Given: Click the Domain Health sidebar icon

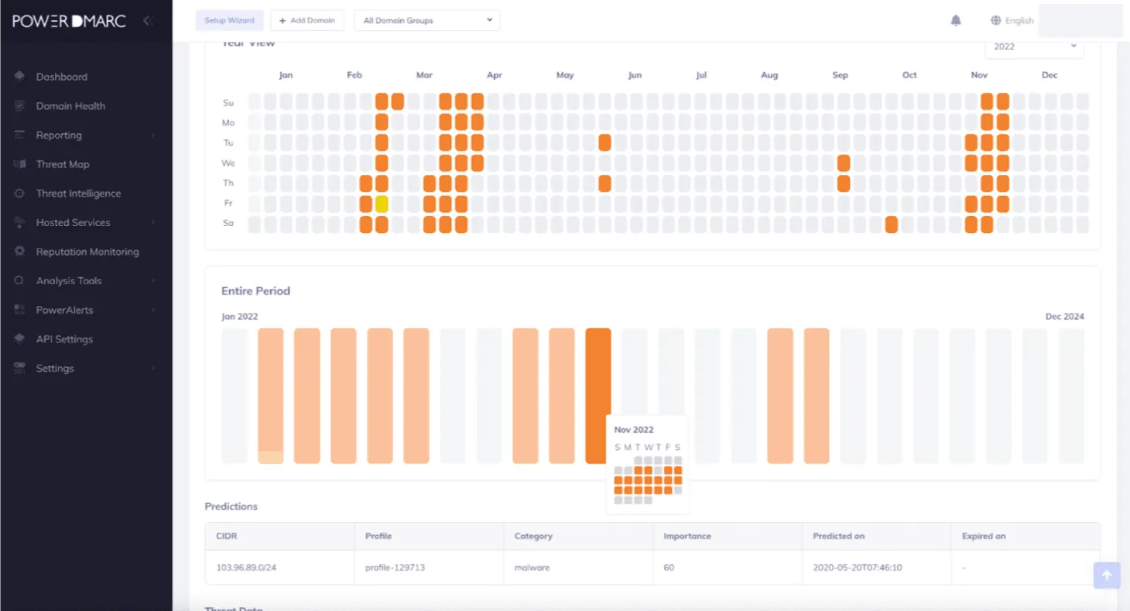Looking at the screenshot, I should click(x=20, y=106).
